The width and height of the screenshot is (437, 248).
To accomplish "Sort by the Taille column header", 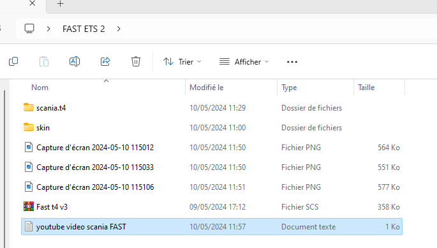I will click(x=366, y=88).
